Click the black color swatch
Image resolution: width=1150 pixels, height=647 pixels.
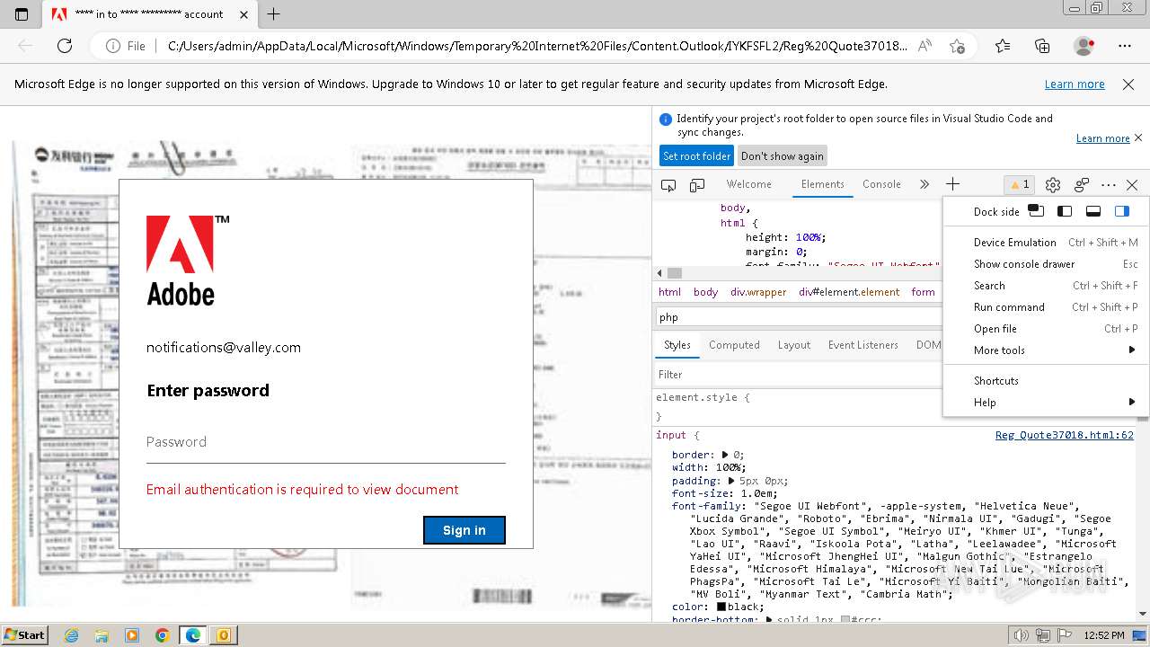(721, 607)
